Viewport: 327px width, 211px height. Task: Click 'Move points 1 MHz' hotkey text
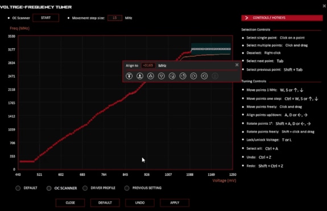[275, 90]
